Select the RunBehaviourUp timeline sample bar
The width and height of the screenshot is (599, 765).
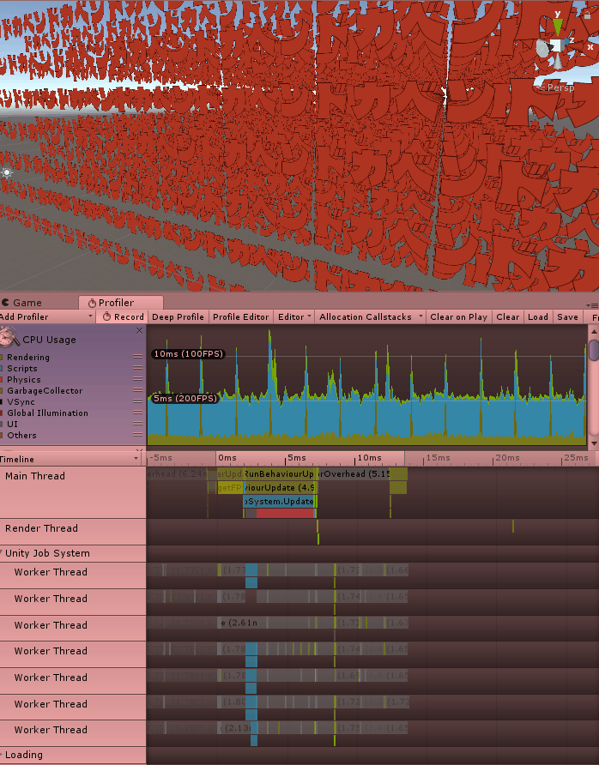point(280,473)
